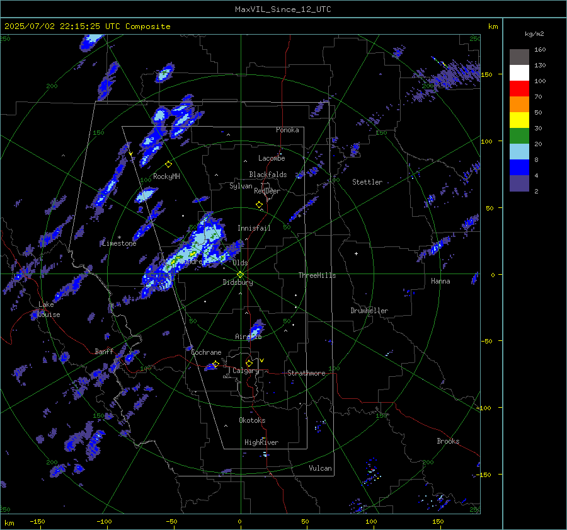The width and height of the screenshot is (567, 530).
Task: Click the HighRiver label
Action: pos(261,442)
